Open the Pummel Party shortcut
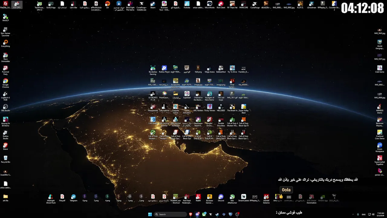 point(5,71)
